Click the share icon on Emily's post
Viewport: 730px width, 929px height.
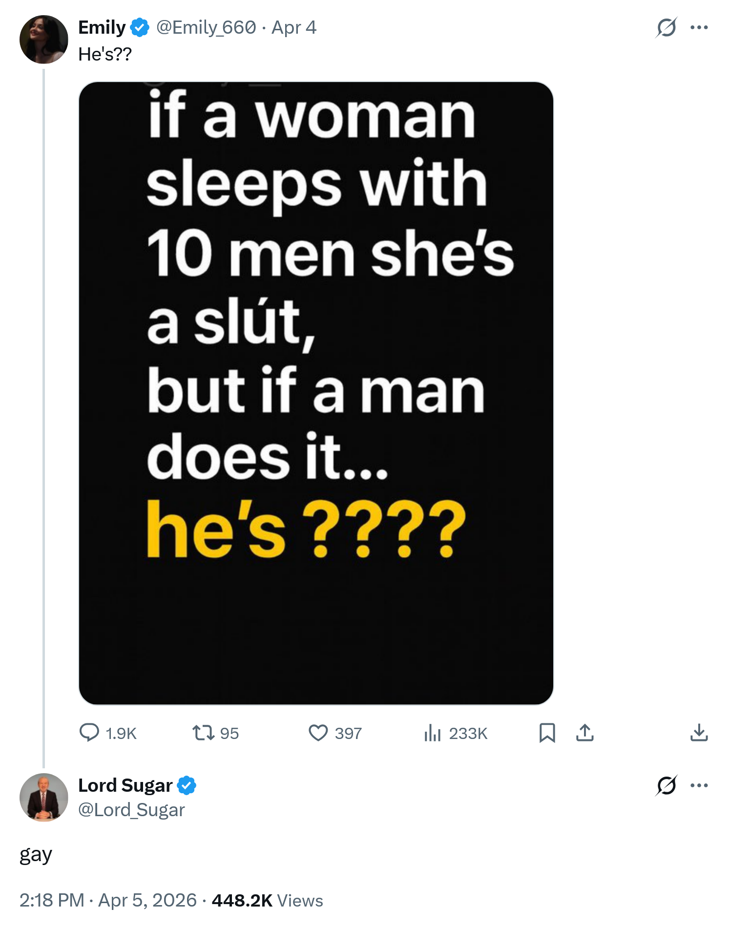click(585, 733)
